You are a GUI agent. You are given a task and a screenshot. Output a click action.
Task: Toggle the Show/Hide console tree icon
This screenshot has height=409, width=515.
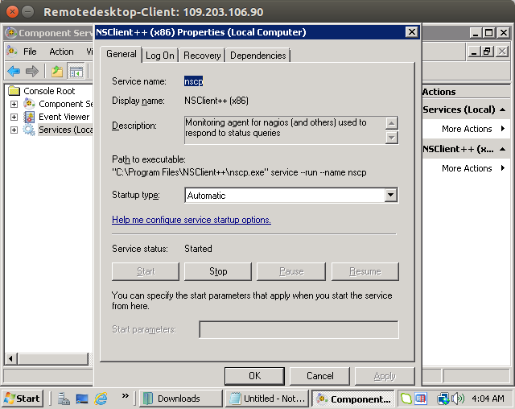(76, 71)
